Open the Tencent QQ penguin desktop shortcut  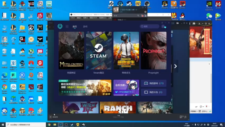(183, 17)
